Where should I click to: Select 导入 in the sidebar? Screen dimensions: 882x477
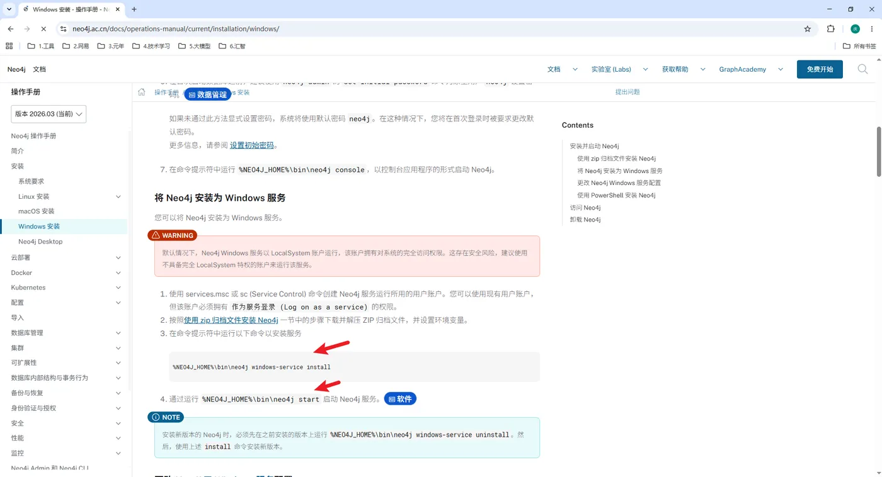pos(18,318)
